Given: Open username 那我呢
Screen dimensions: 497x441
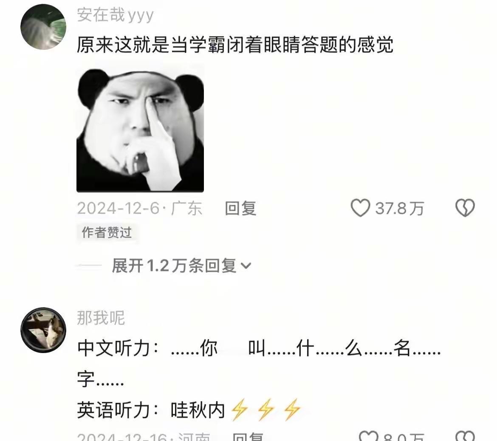Looking at the screenshot, I should (x=101, y=318).
